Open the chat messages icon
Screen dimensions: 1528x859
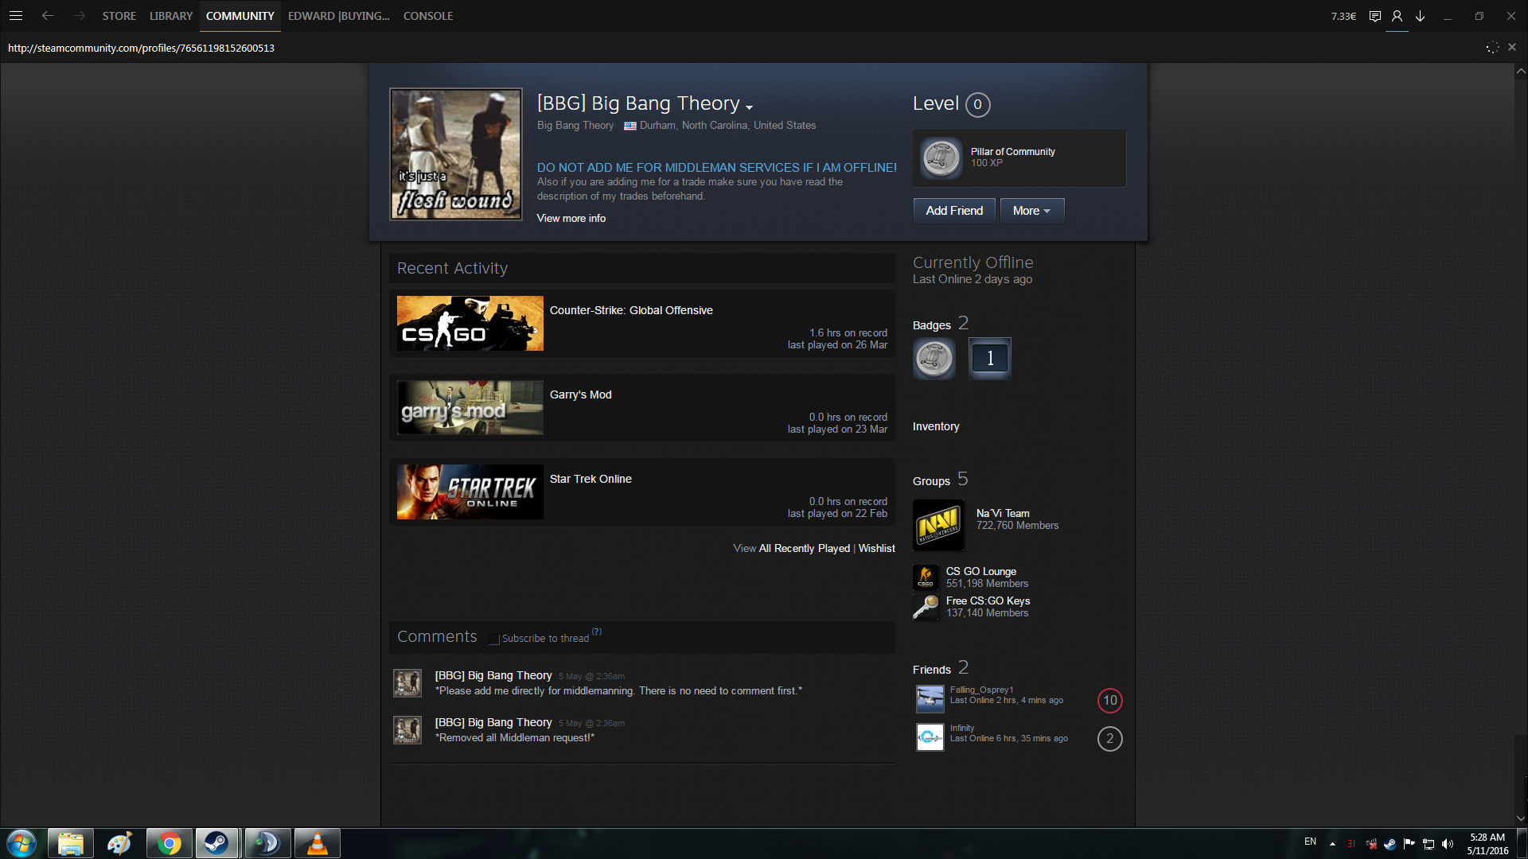pyautogui.click(x=1374, y=16)
